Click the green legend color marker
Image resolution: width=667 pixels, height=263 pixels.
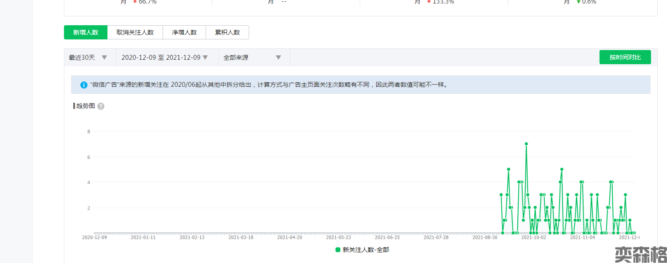tap(338, 250)
